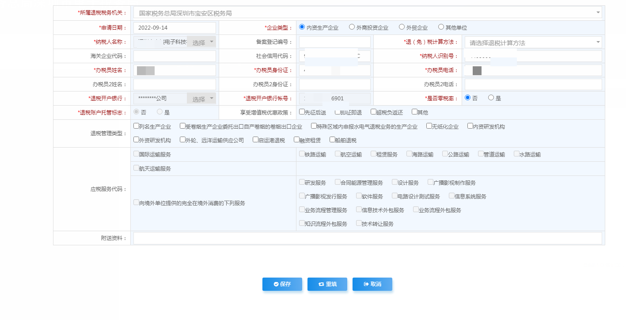Check the 知识流程外包服务 checkbox
Screen dimensions: 626x320
click(302, 223)
